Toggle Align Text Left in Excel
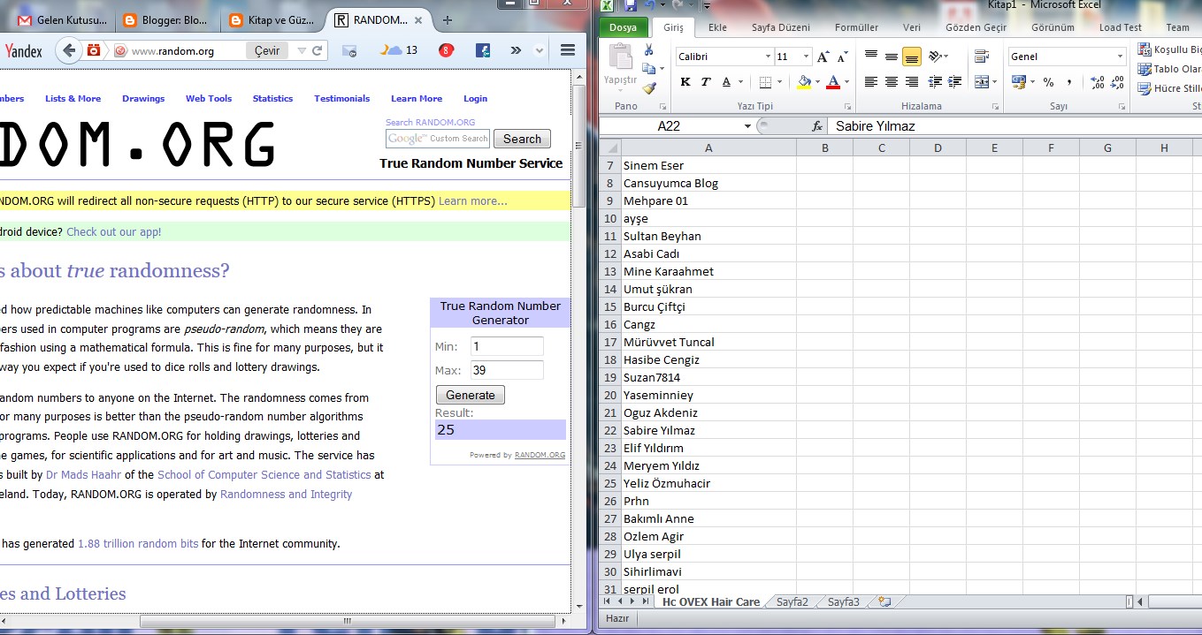This screenshot has height=635, width=1202. pos(871,82)
